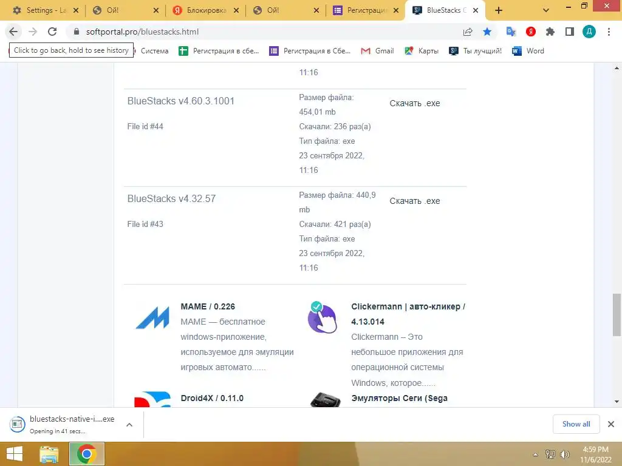Switch to the second Ой! tab

286,11
